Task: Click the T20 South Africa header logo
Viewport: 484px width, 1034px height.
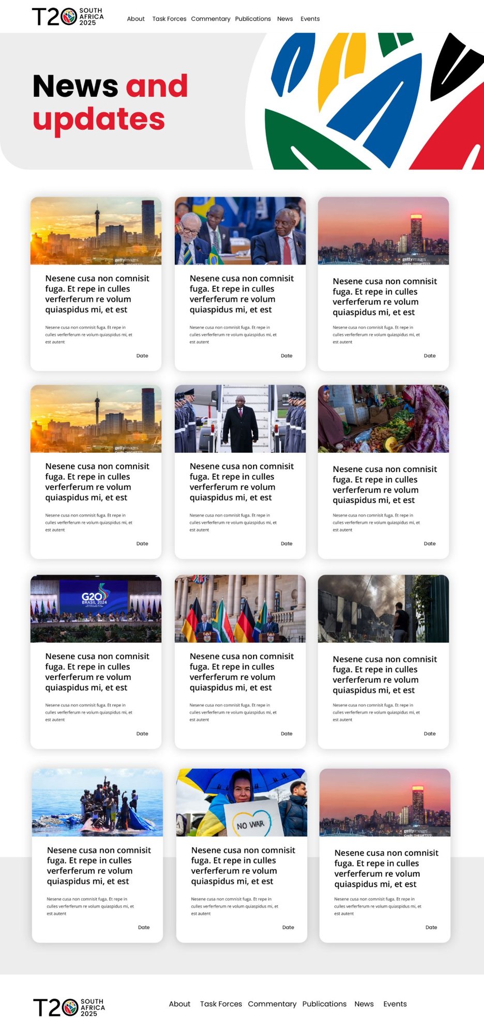Action: 68,17
